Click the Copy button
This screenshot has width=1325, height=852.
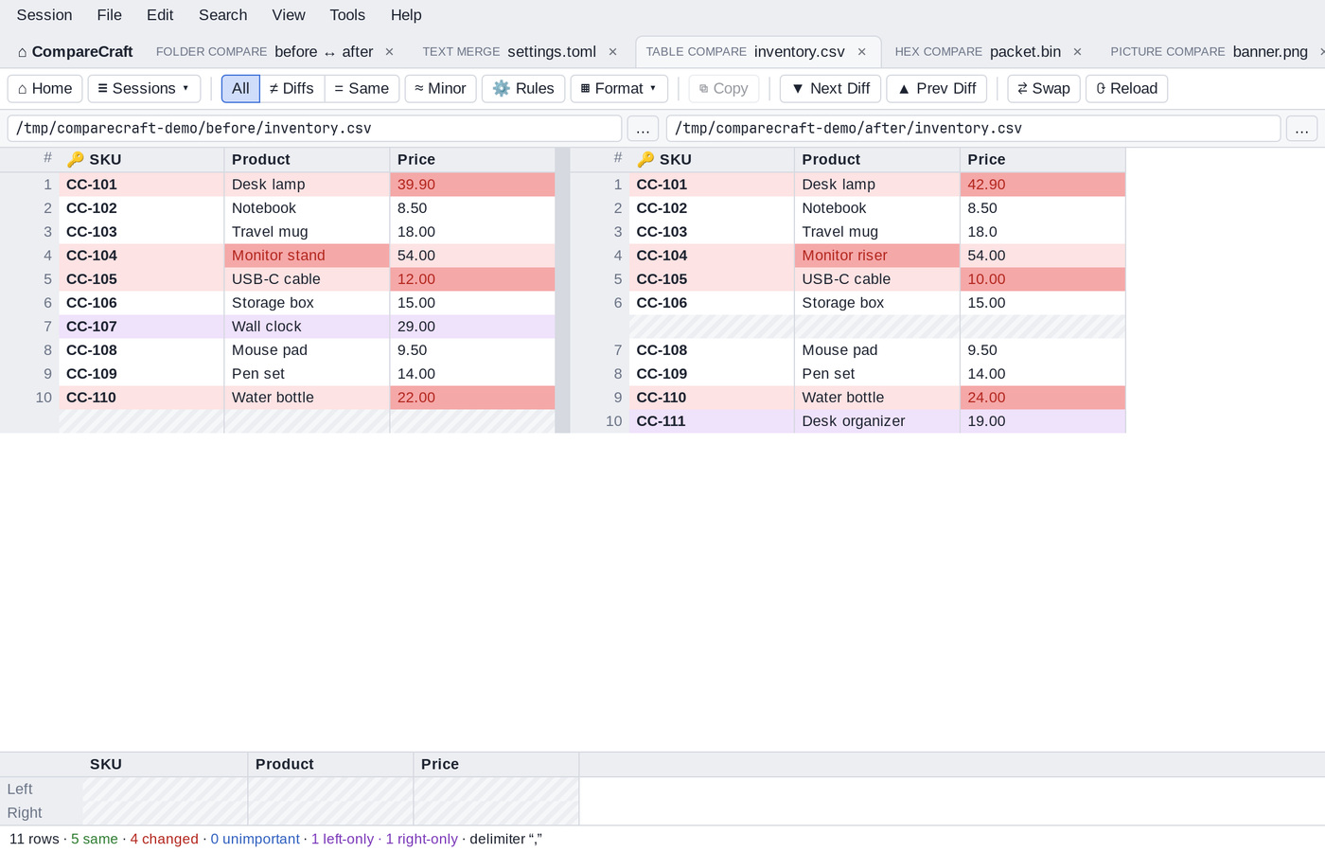724,88
